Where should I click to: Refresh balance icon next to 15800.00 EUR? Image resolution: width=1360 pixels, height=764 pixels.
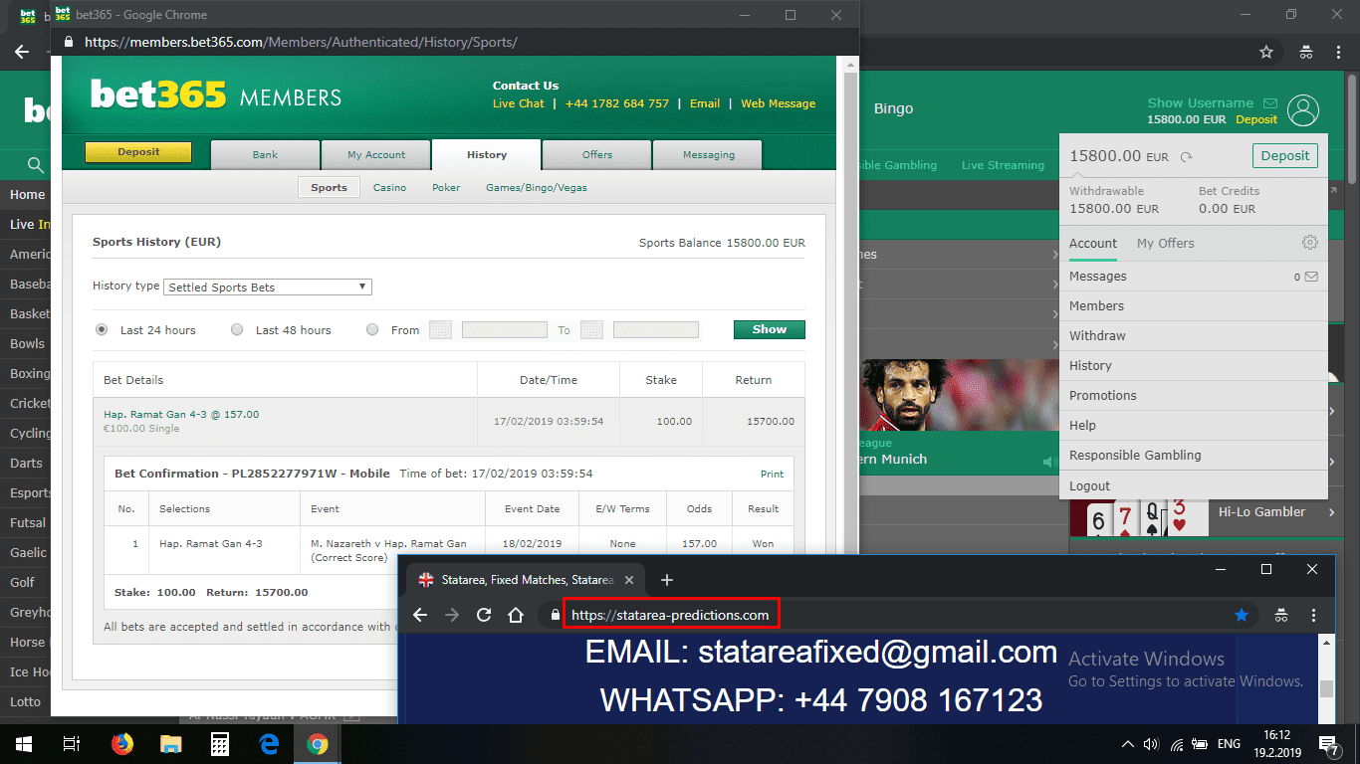click(x=1186, y=156)
